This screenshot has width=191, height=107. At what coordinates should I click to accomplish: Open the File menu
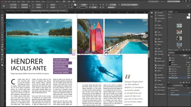pos(5,2)
